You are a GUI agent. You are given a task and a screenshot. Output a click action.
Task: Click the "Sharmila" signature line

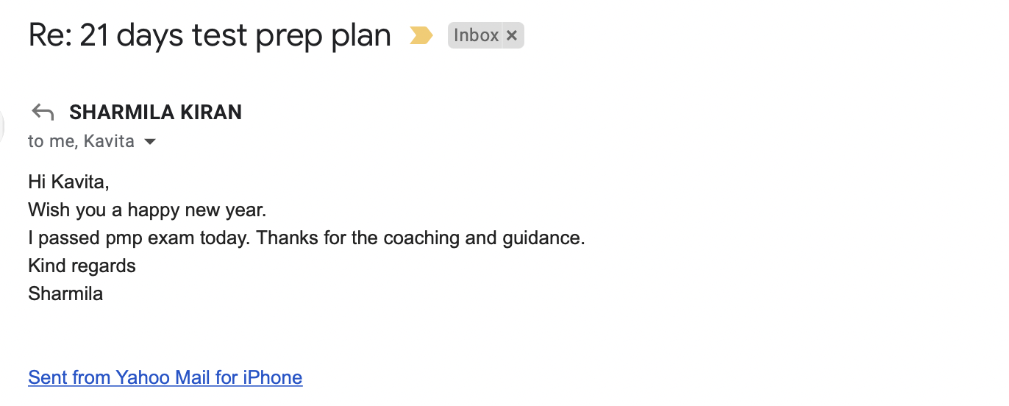click(65, 293)
